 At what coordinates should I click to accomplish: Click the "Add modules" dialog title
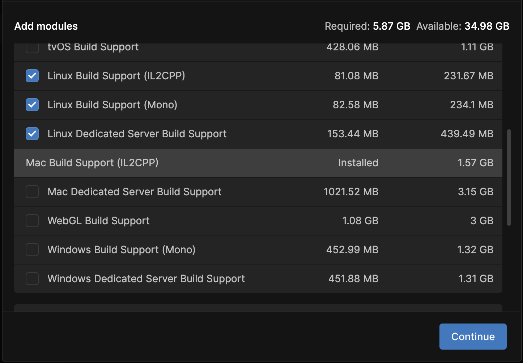(x=46, y=26)
